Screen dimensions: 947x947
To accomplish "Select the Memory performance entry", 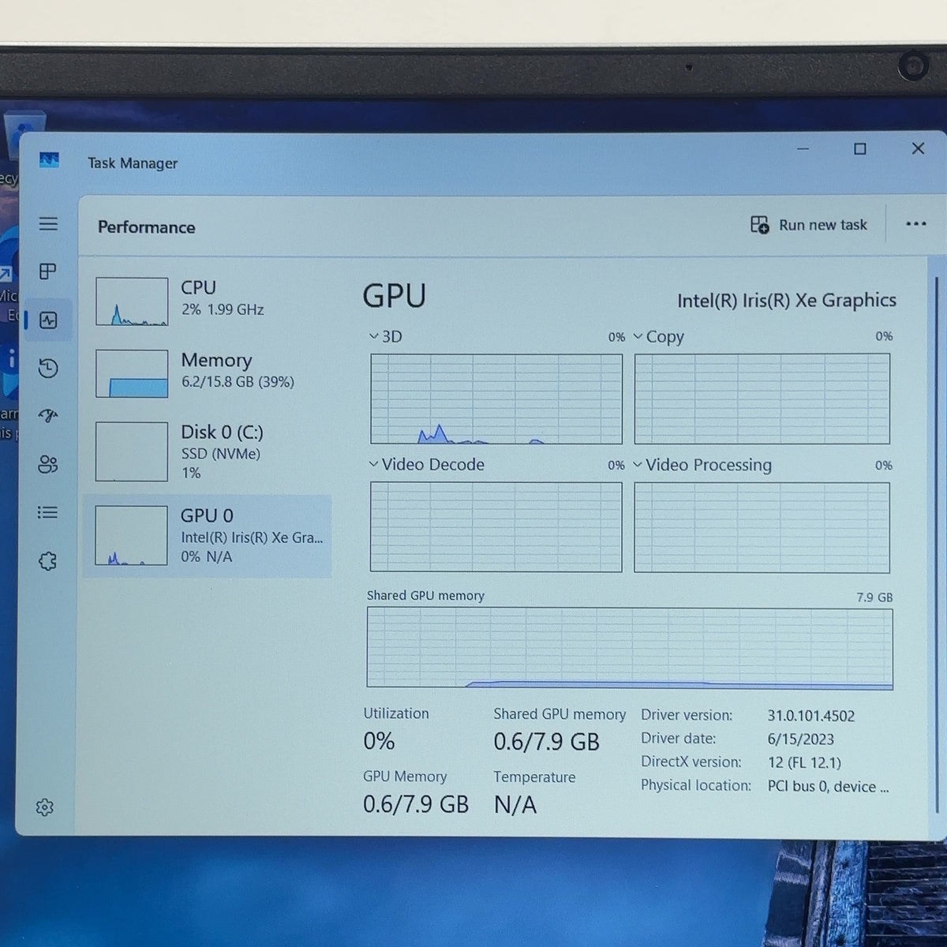I will click(207, 373).
